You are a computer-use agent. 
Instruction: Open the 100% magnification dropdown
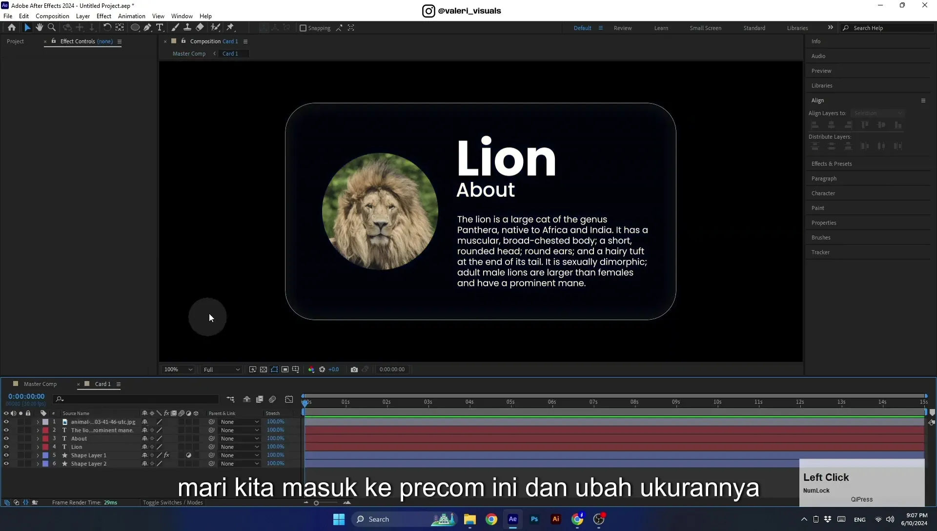coord(178,369)
